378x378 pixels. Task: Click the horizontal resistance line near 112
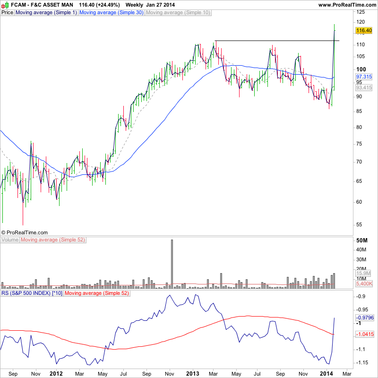[x=277, y=41]
